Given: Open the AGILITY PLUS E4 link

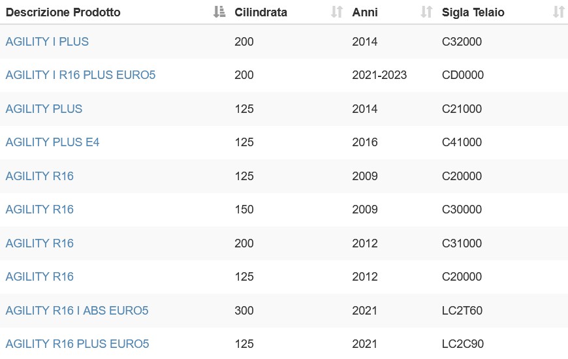Looking at the screenshot, I should point(52,142).
